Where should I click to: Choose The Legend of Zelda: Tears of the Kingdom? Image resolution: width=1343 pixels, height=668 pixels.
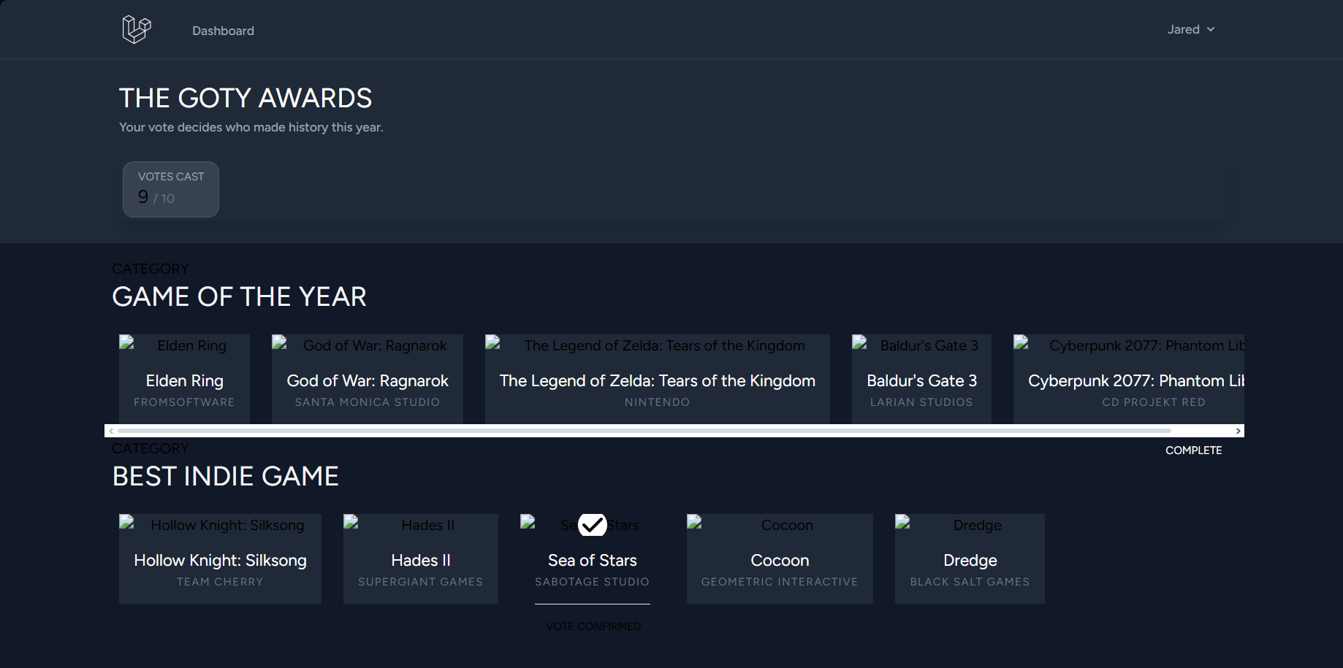(658, 379)
